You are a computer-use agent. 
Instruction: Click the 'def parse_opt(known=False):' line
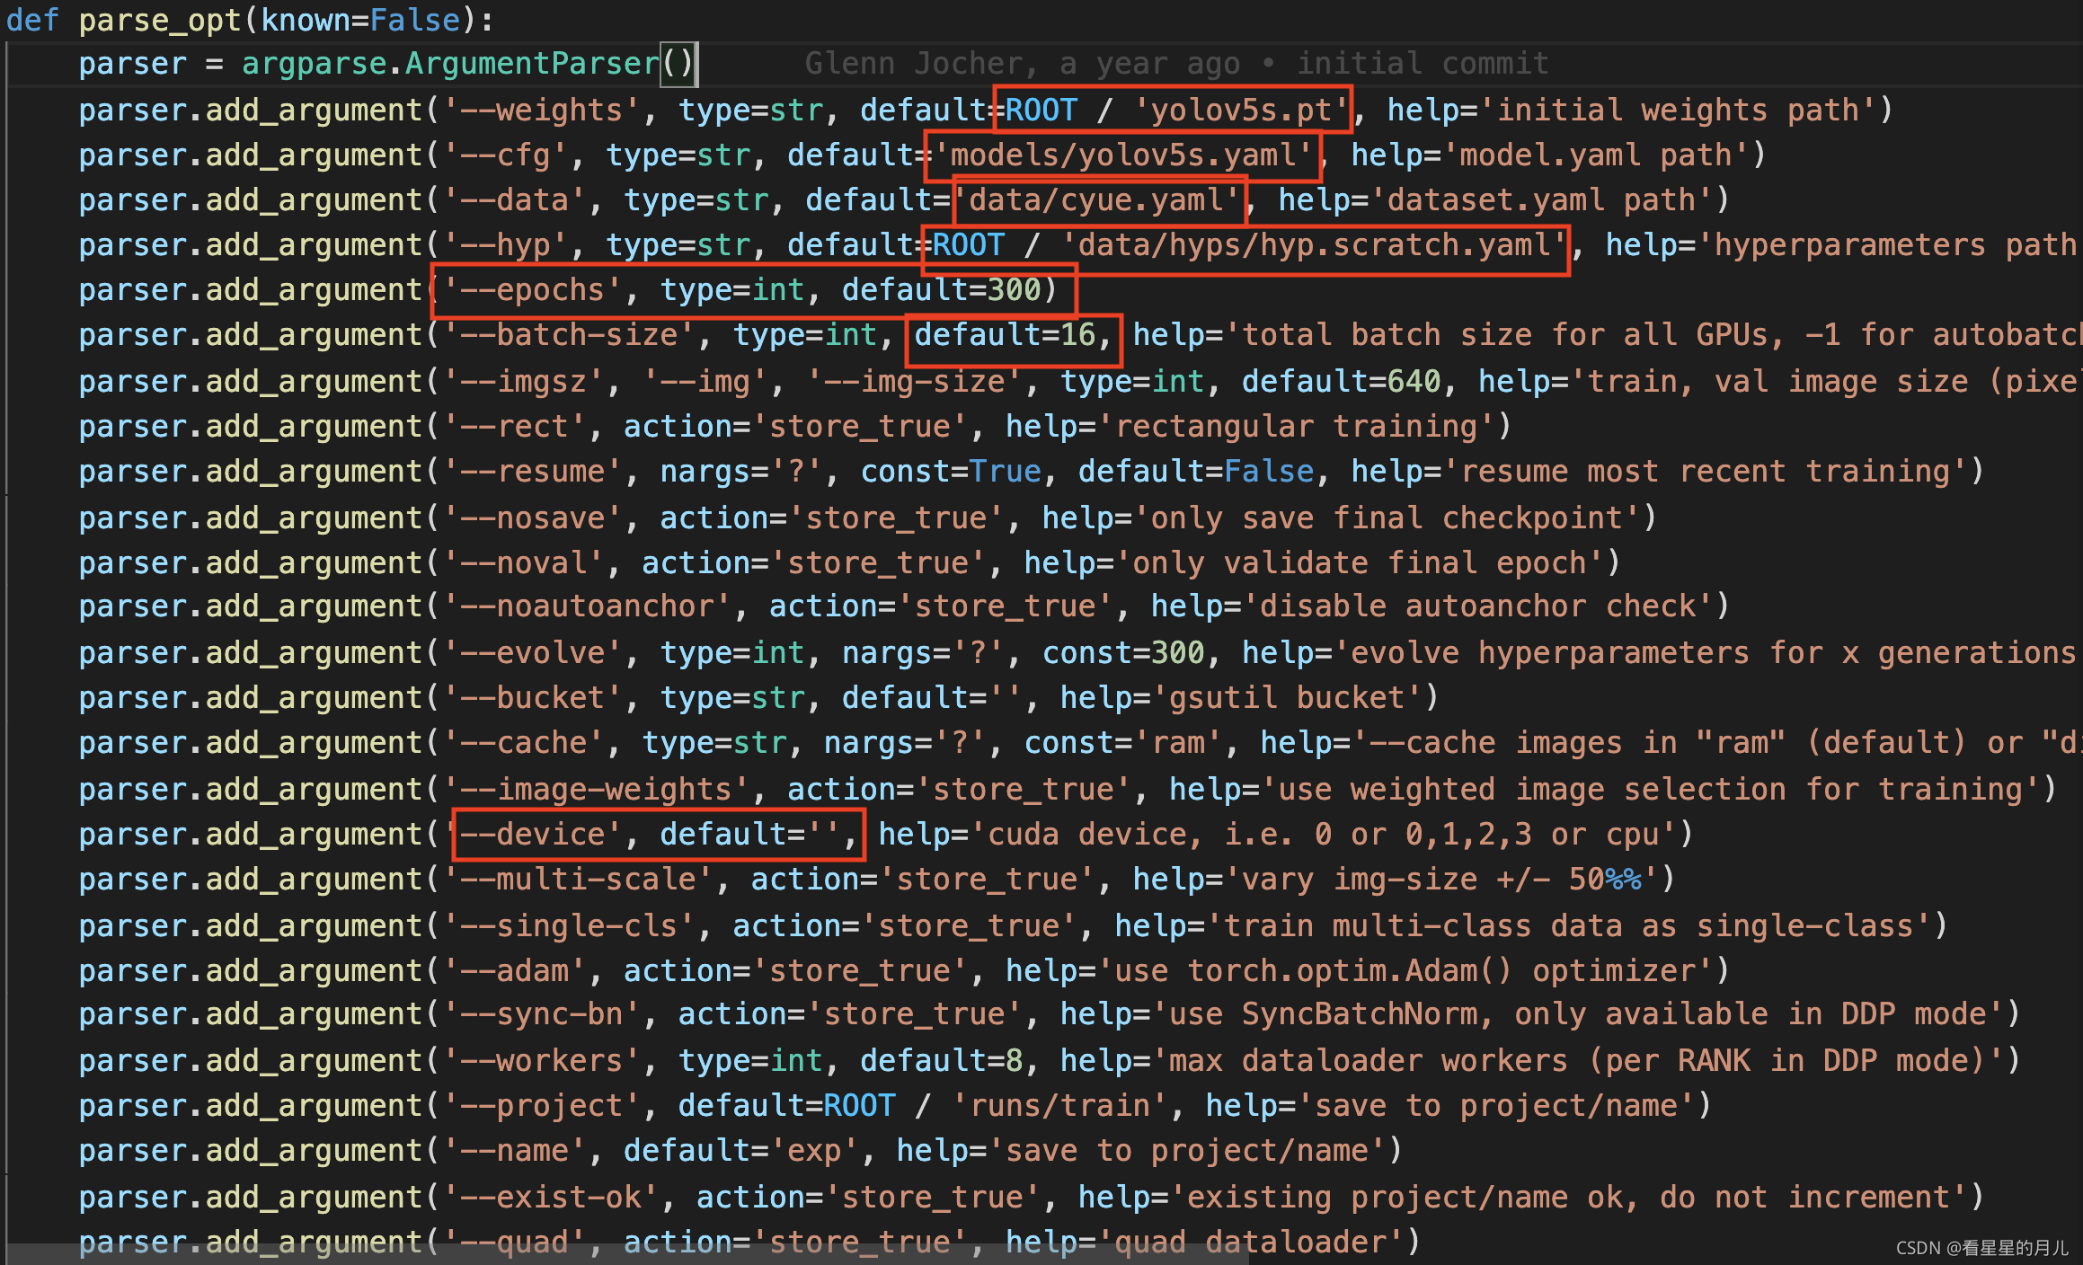250,20
